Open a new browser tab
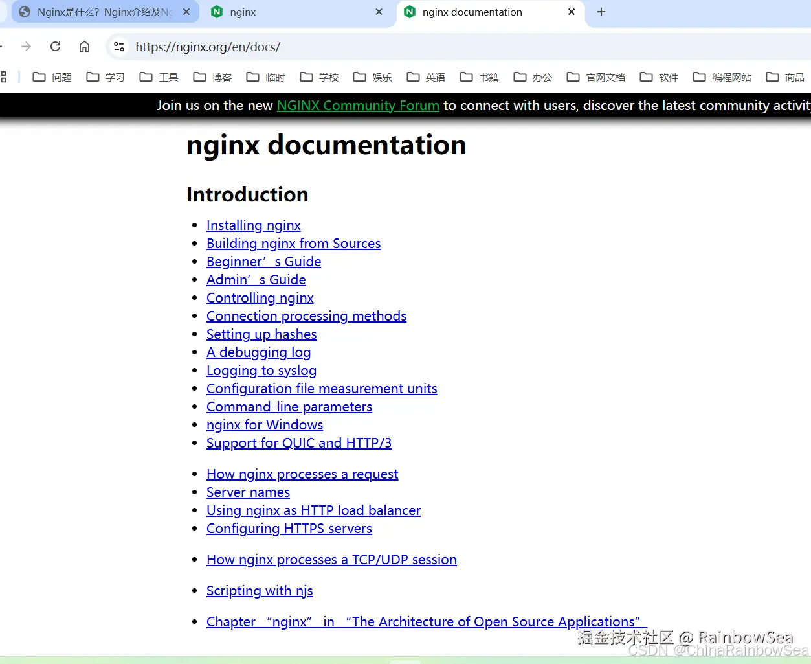The height and width of the screenshot is (664, 811). 601,12
